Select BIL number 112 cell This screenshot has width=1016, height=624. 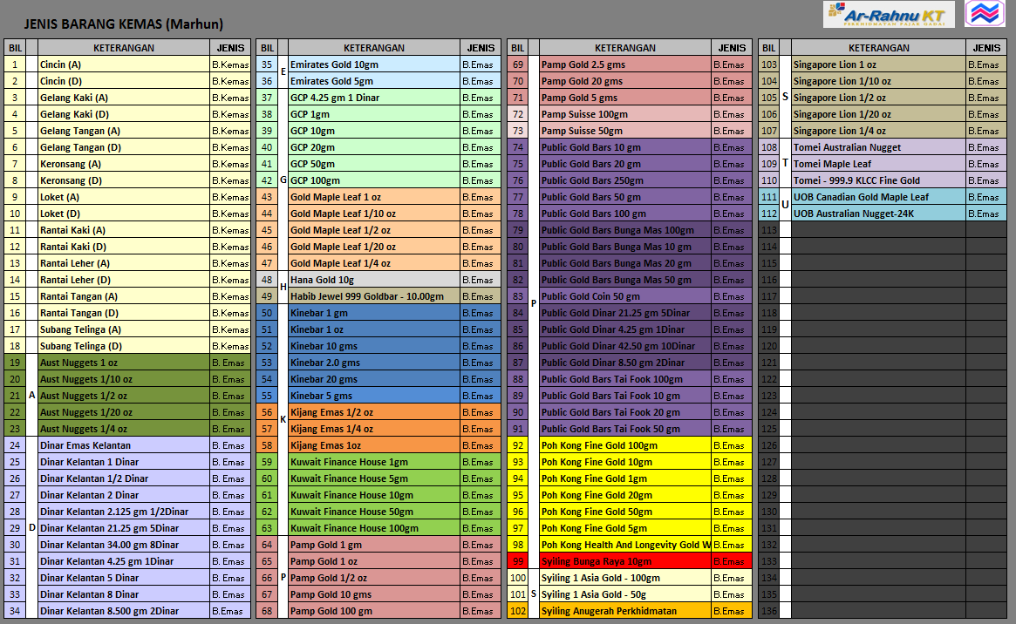(x=769, y=214)
